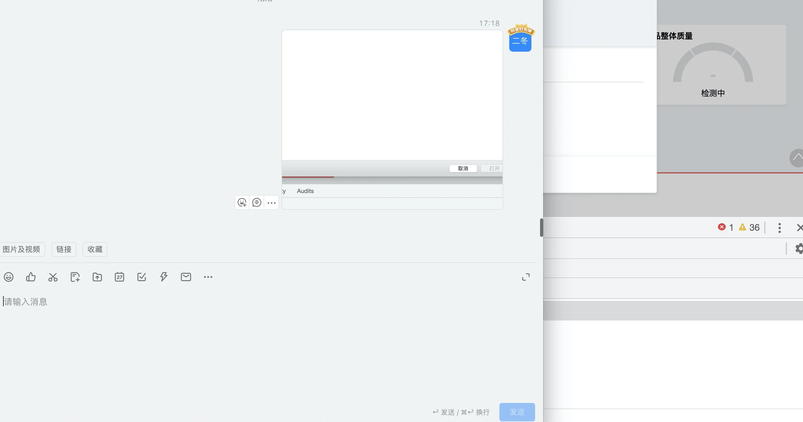Reply to message with comment icon

pos(256,203)
